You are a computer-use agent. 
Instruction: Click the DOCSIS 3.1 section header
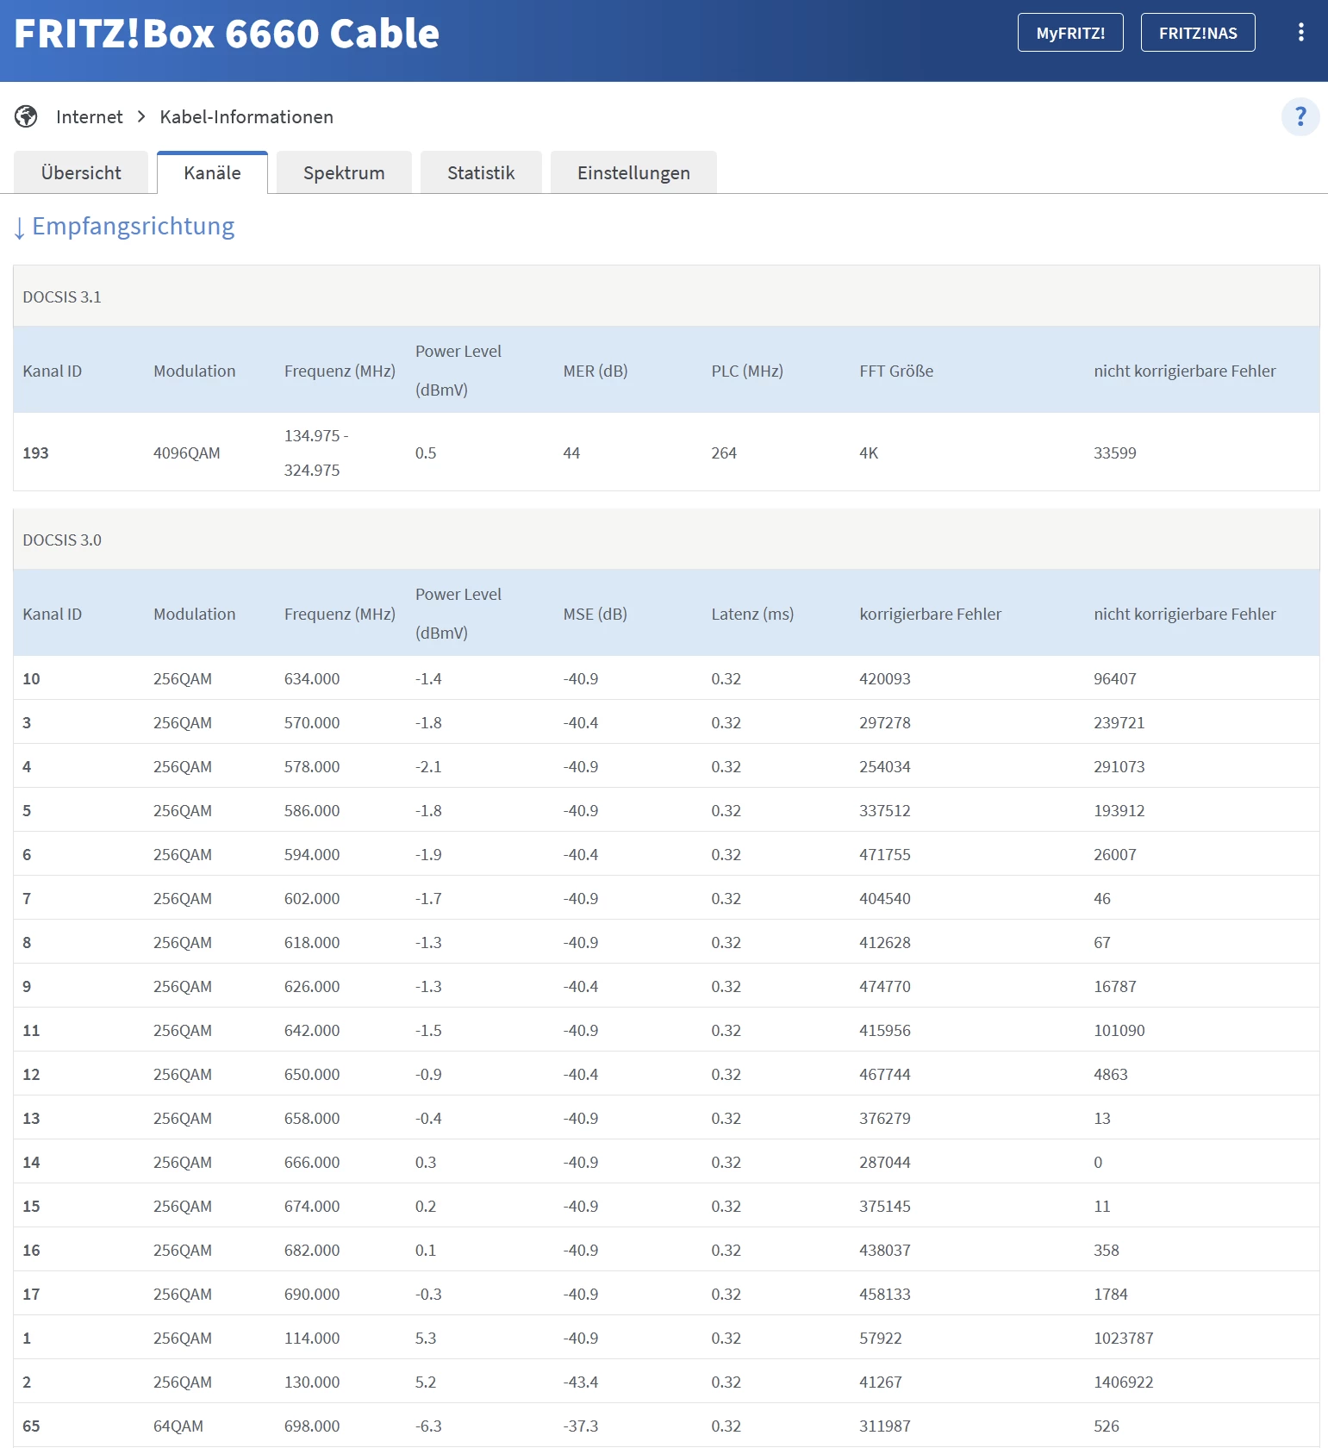62,297
